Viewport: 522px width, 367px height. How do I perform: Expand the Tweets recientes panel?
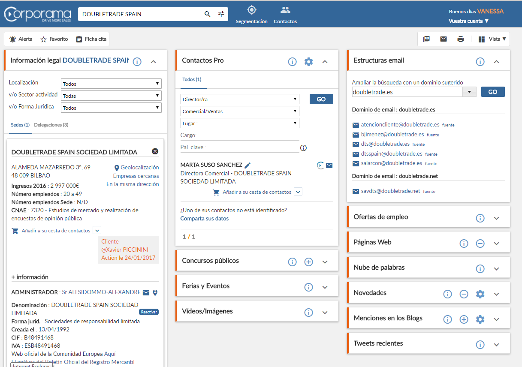coord(497,345)
